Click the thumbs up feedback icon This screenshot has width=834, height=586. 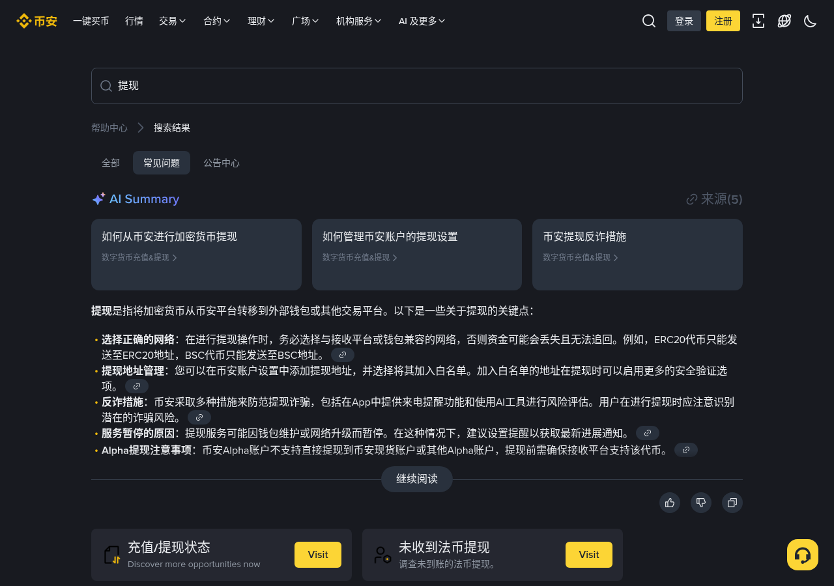point(670,503)
